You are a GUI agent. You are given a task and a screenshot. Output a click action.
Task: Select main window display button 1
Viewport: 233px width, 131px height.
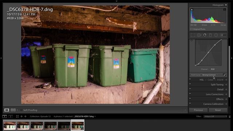5,116
